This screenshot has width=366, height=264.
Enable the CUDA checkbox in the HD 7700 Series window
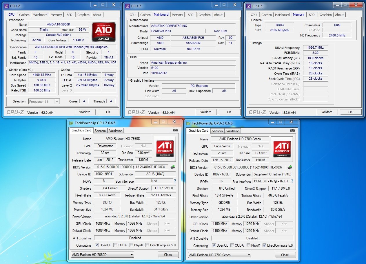click(x=232, y=245)
